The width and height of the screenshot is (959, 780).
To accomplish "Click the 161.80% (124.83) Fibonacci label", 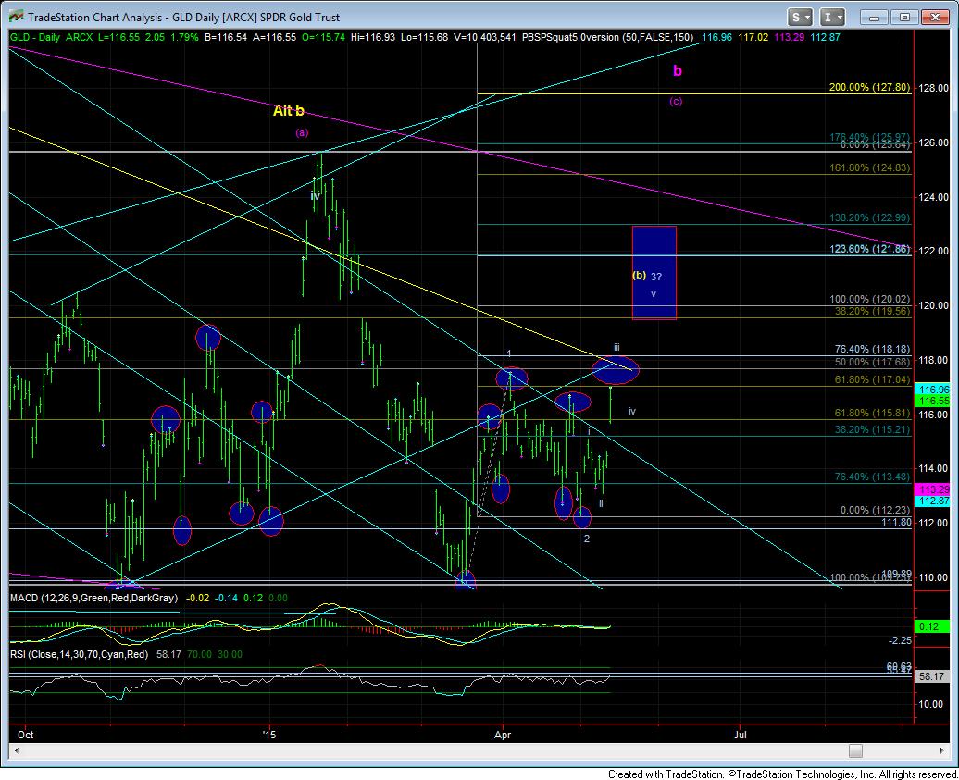I will tap(869, 167).
